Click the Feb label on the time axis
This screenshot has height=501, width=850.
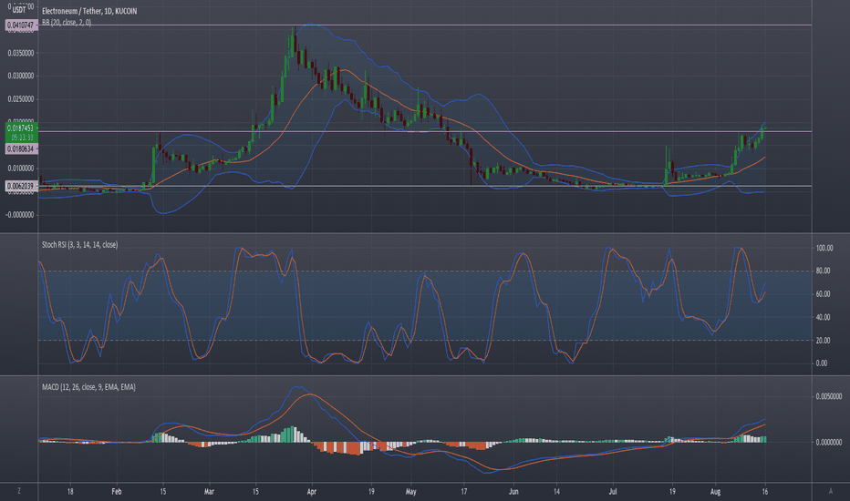coord(117,492)
